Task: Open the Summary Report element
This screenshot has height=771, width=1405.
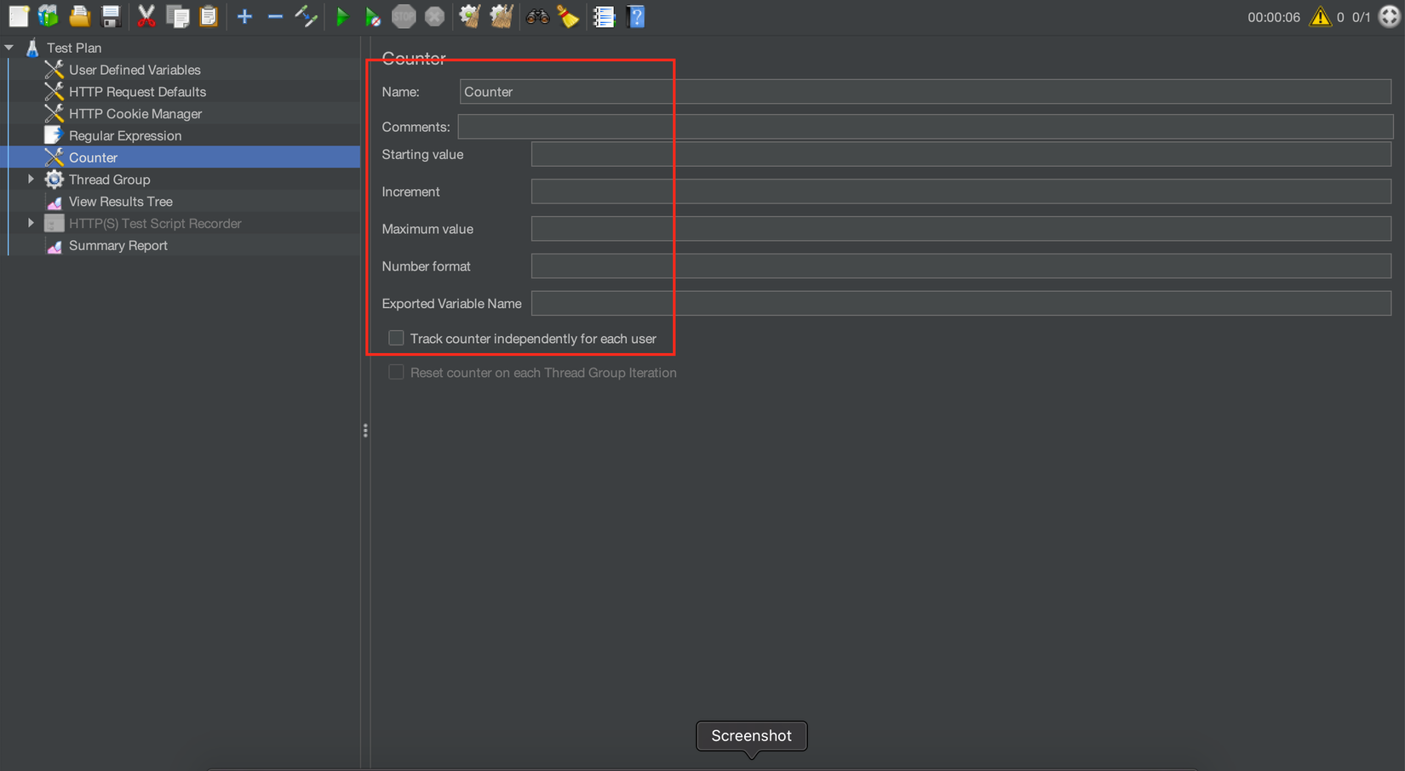Action: click(118, 245)
